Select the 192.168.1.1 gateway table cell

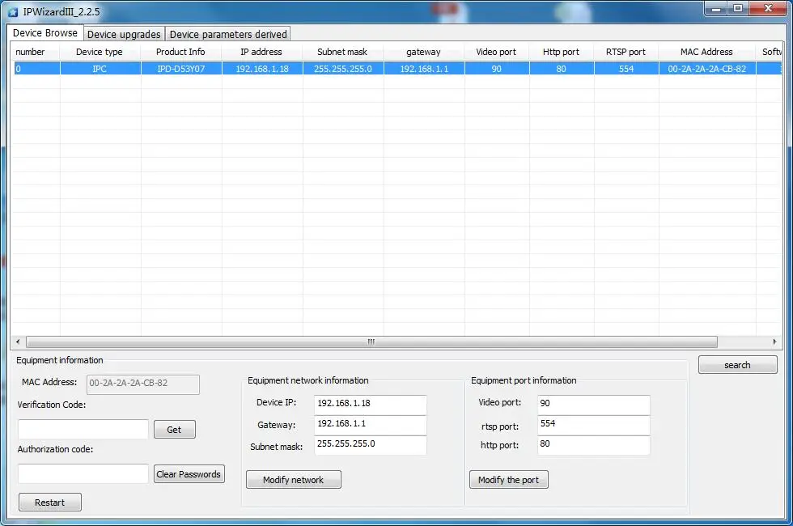[424, 68]
